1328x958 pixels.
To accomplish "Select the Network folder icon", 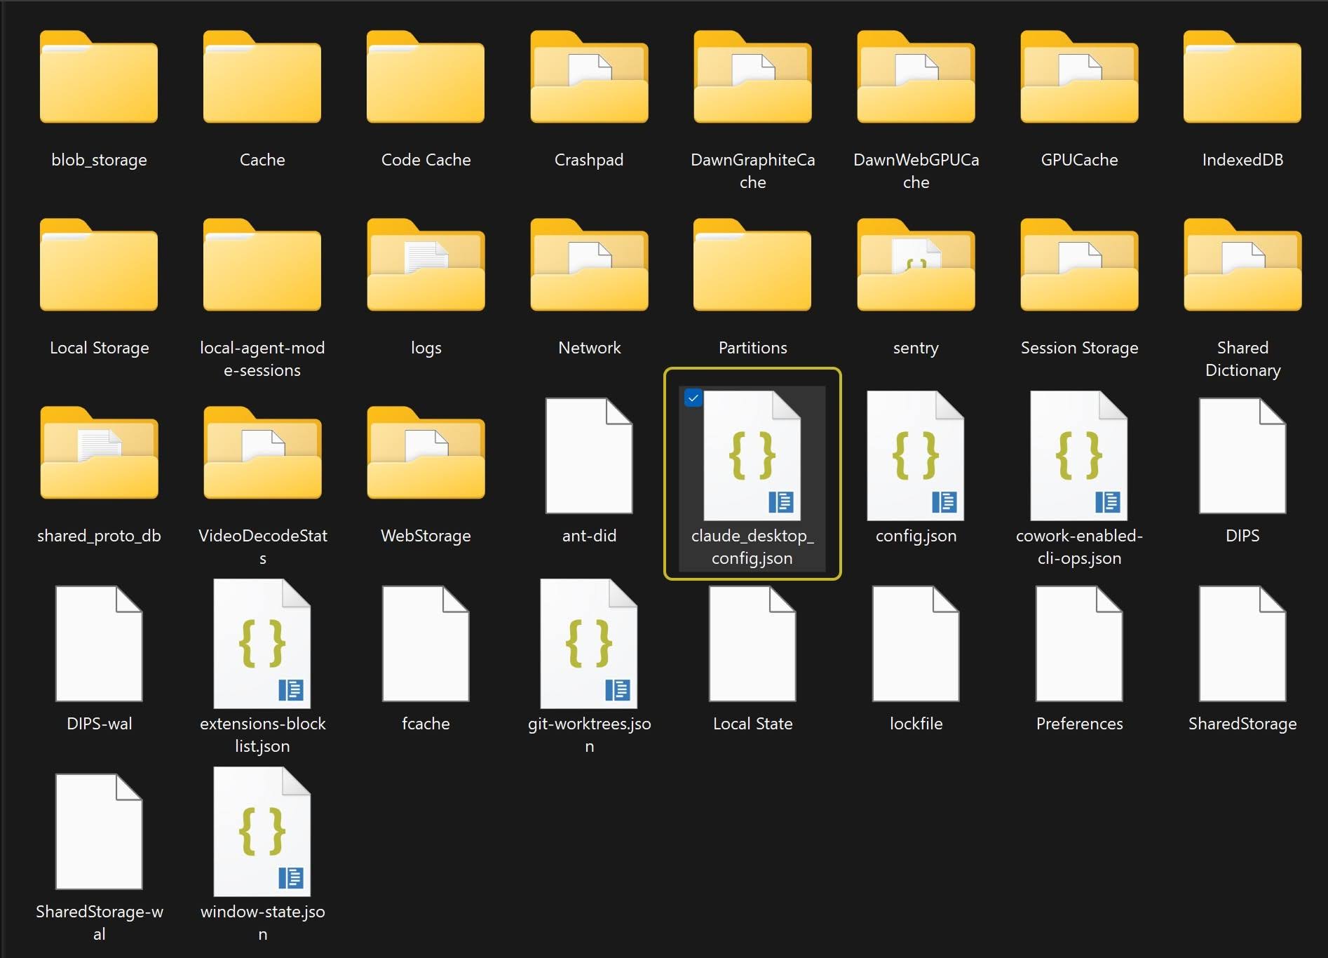I will [x=589, y=265].
